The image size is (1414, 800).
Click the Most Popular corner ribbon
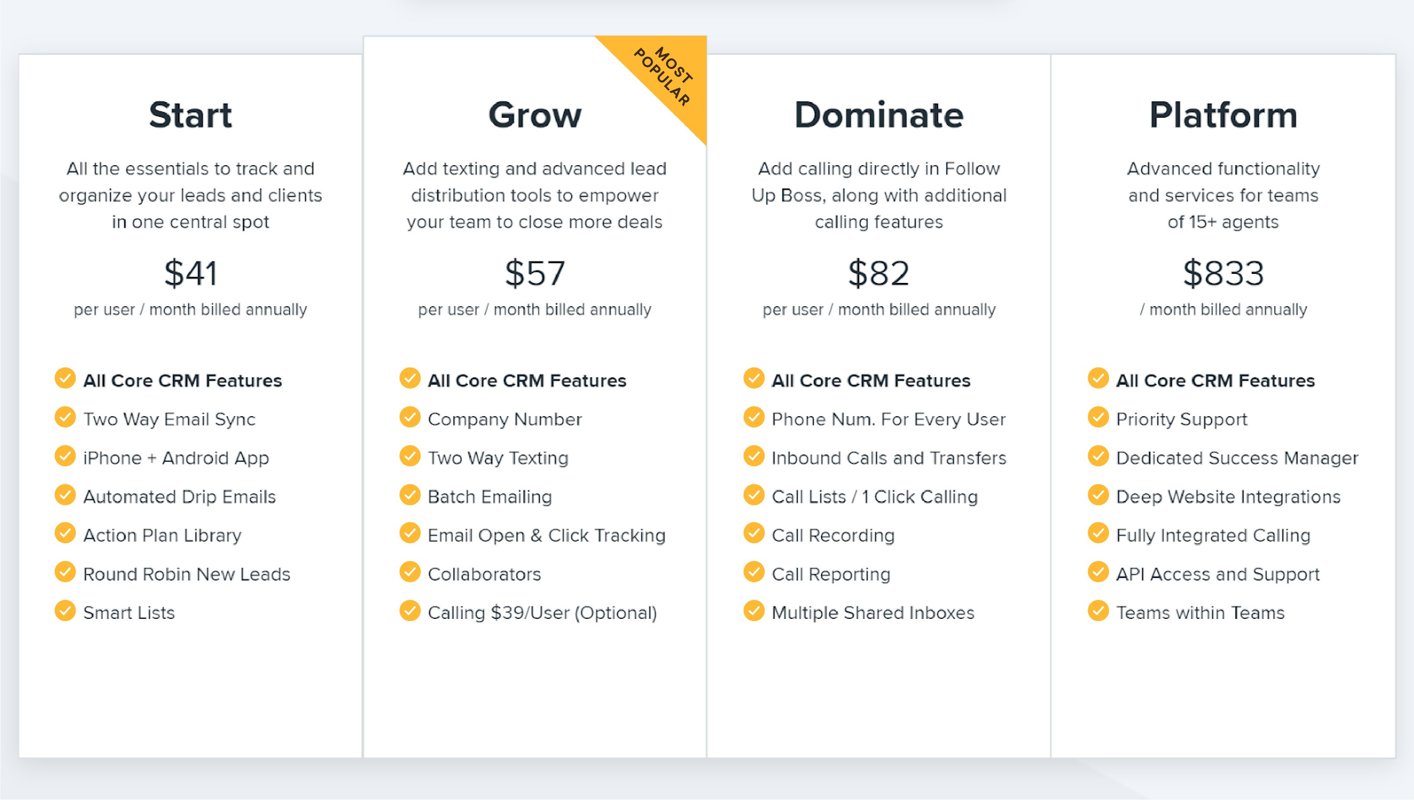pos(663,76)
